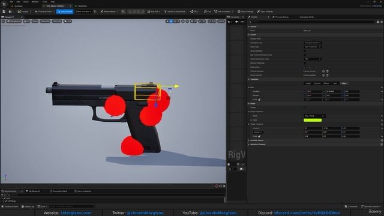Open the Output Log

pos(28,206)
